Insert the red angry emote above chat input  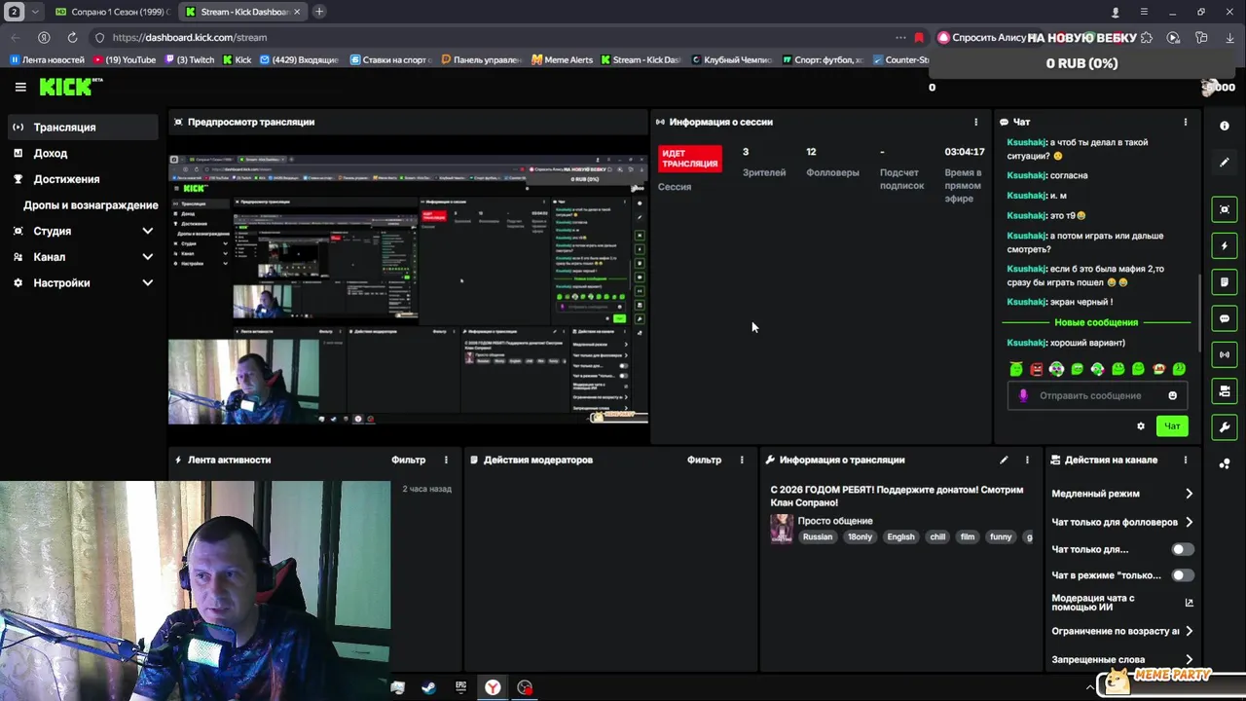1037,369
